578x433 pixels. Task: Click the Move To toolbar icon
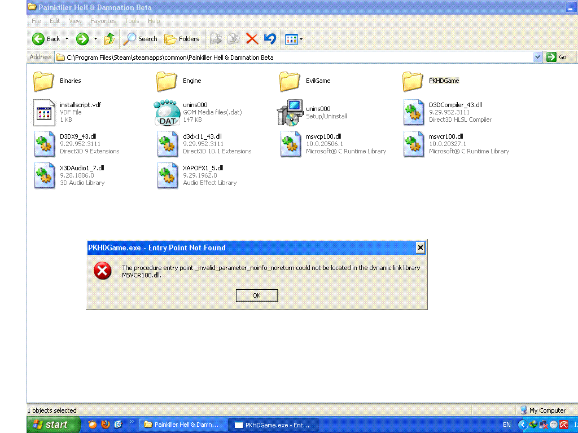pyautogui.click(x=216, y=39)
